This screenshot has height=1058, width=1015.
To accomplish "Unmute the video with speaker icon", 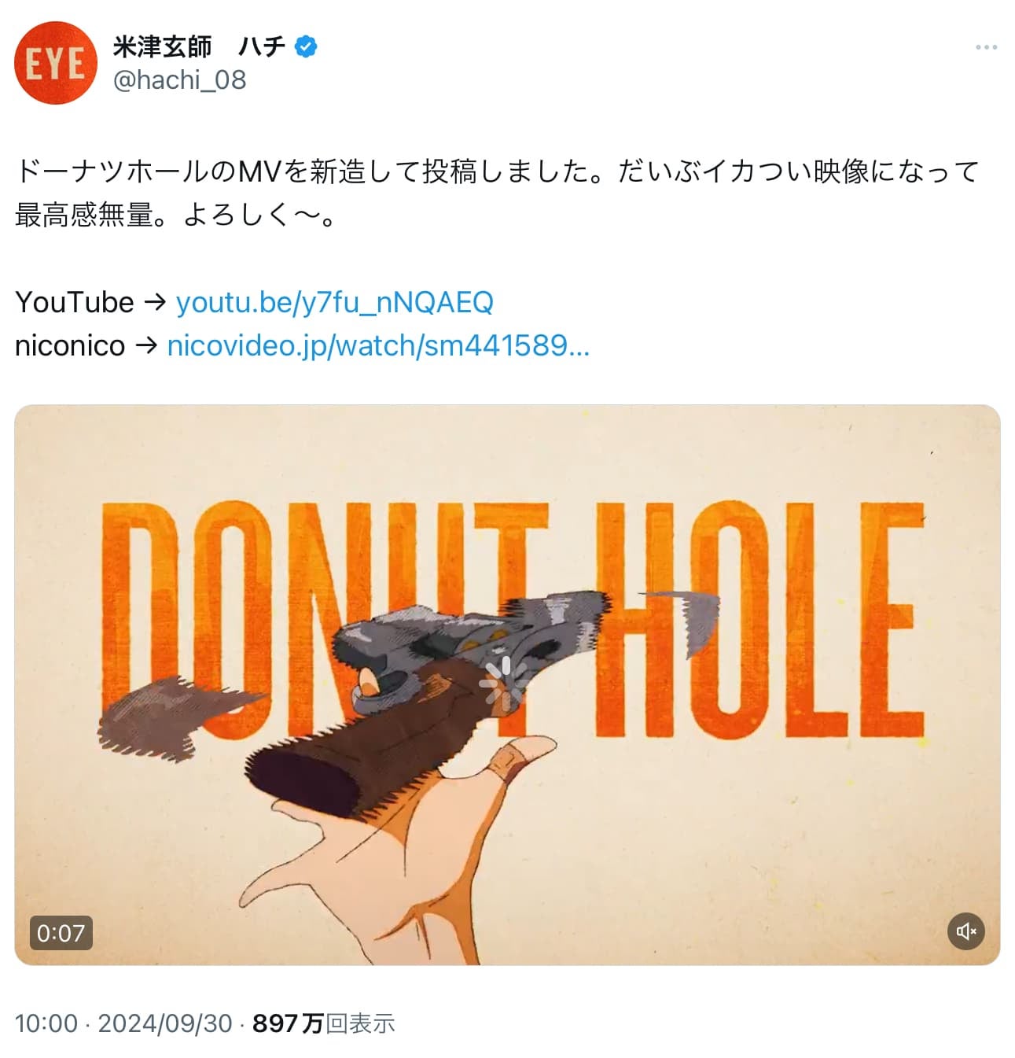I will pyautogui.click(x=965, y=931).
